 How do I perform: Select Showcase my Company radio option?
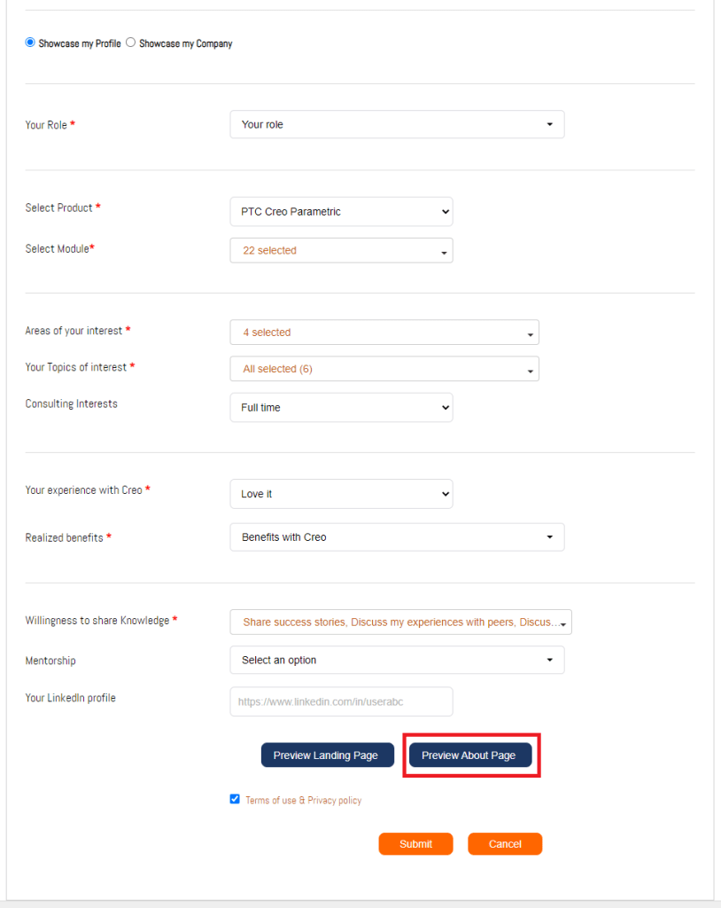click(x=131, y=43)
